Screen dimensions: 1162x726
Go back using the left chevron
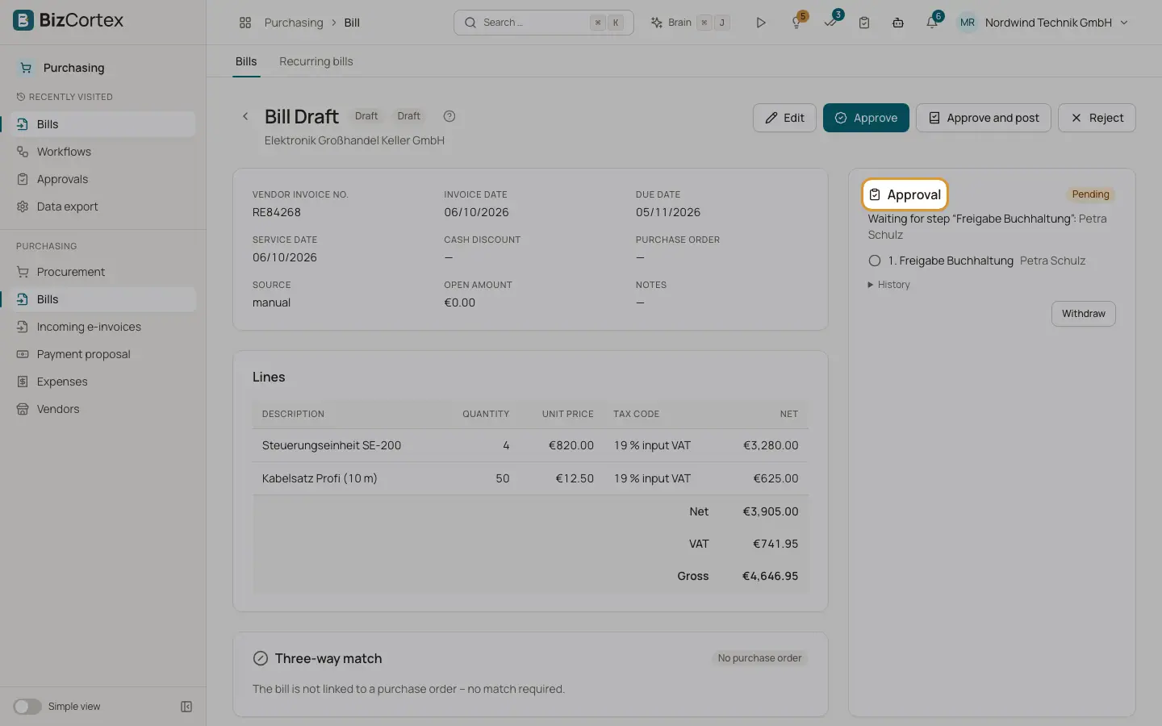(x=245, y=116)
